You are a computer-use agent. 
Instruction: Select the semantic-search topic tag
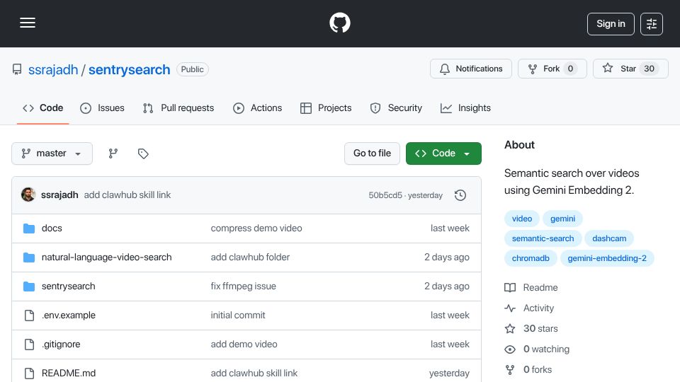pos(543,238)
